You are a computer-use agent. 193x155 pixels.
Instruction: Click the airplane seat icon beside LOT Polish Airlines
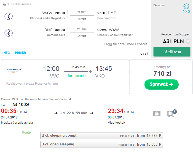pyautogui.click(x=4, y=4)
